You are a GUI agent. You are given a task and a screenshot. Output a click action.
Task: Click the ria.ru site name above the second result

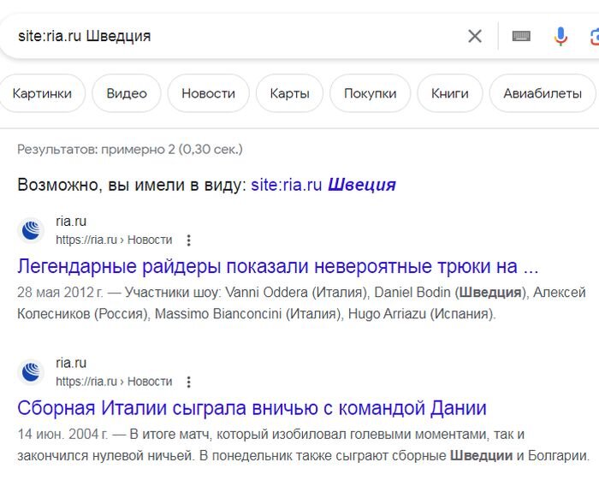tap(71, 363)
